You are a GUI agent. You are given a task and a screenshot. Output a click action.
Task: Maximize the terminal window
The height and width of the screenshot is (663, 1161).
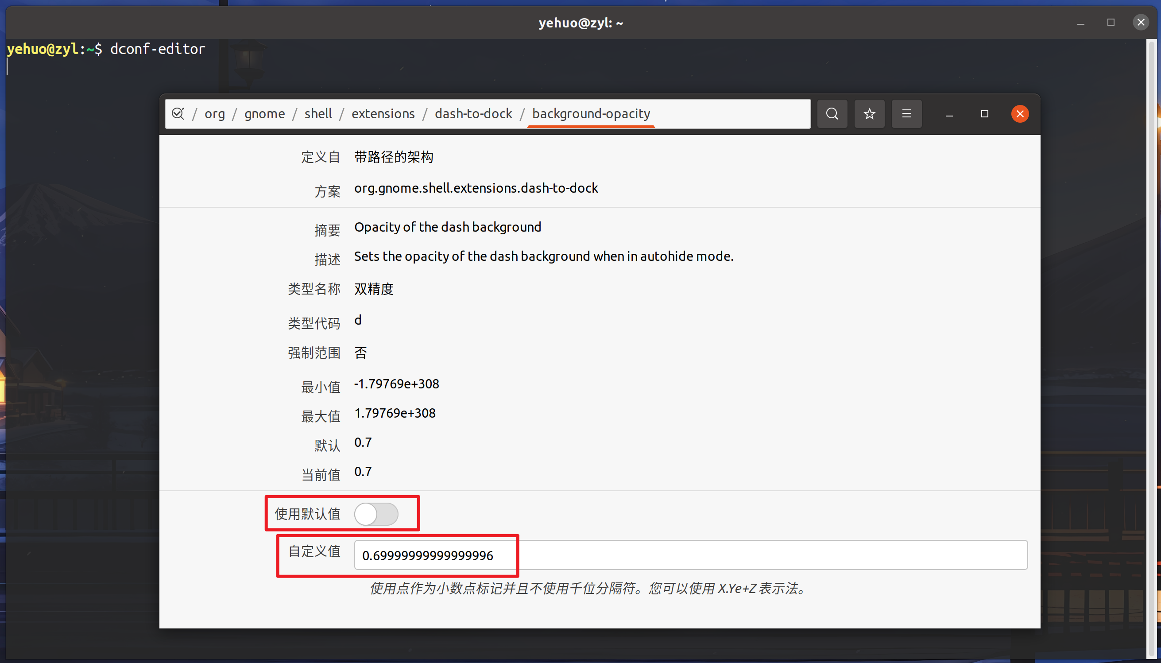click(1111, 22)
